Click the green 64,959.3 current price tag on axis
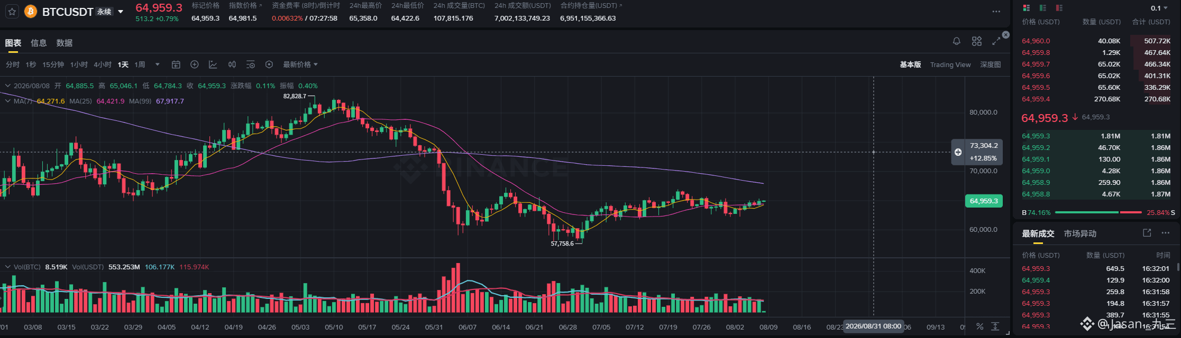This screenshot has height=338, width=1181. point(984,201)
